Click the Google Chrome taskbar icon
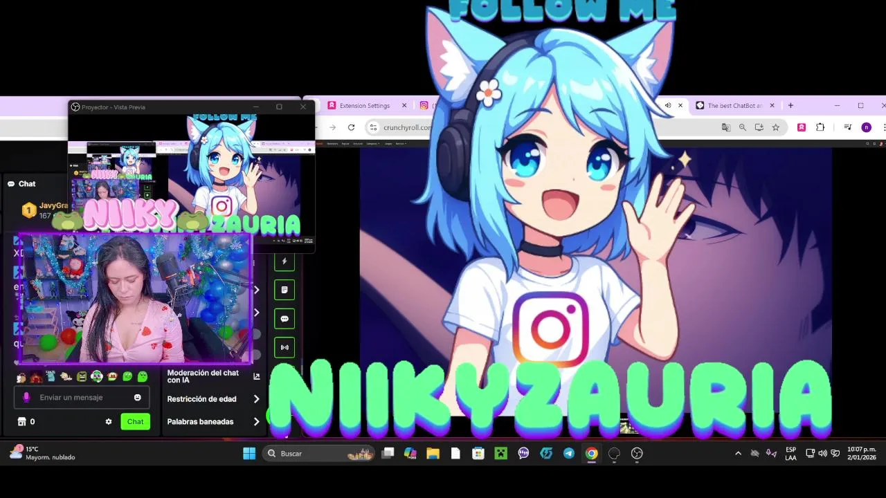Screen dimensions: 886x498 [x=591, y=454]
